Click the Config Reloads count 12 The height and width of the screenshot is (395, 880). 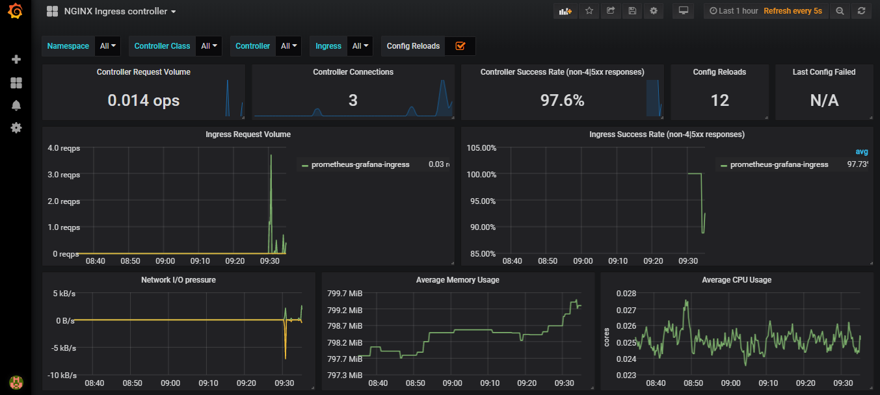[x=719, y=100]
